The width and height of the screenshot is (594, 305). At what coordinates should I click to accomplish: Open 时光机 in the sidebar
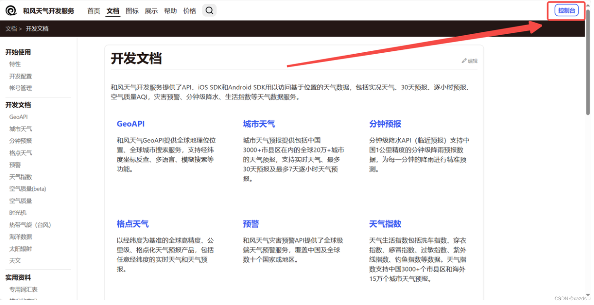click(x=18, y=213)
